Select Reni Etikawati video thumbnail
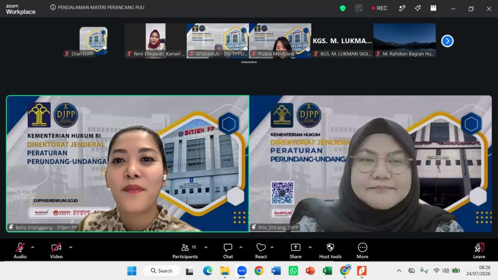Screen dimensions: 498x280 coord(155,40)
